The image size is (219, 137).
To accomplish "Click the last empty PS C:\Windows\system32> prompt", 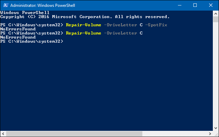I will click(x=32, y=41).
